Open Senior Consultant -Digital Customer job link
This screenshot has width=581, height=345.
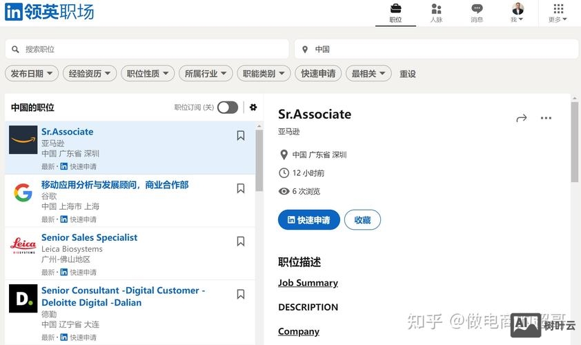point(123,297)
